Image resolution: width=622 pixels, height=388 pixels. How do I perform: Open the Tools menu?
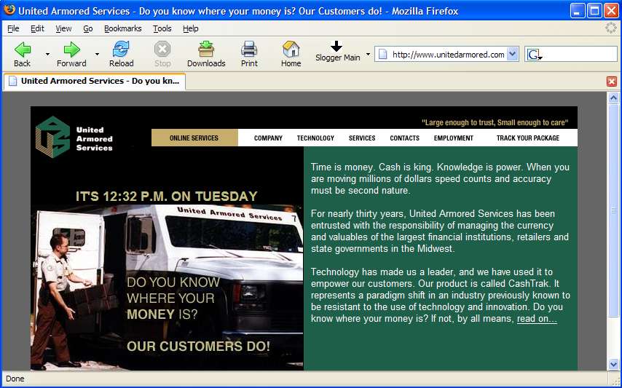[162, 28]
